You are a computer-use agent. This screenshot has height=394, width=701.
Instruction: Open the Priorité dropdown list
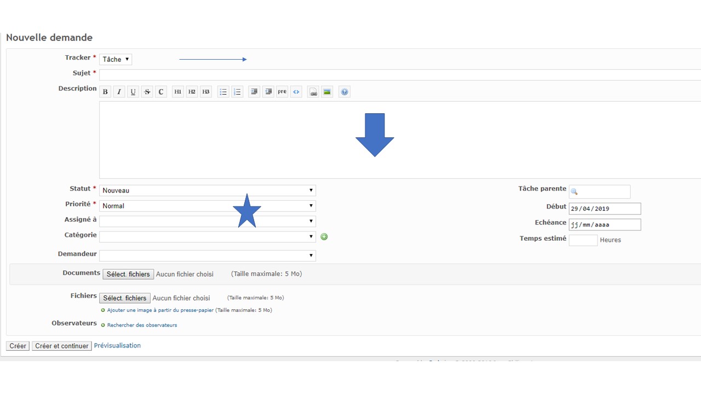tap(207, 206)
